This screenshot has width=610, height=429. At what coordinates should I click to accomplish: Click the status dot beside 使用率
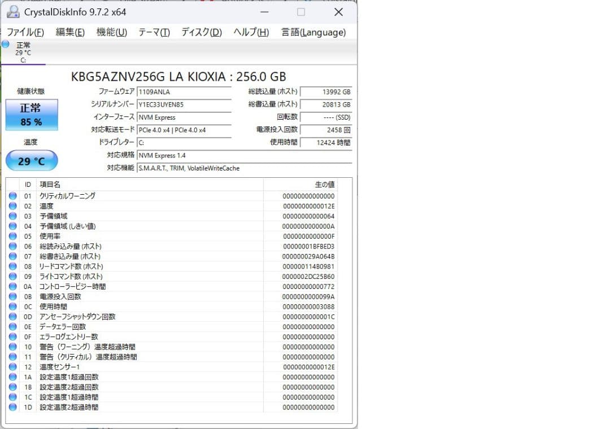click(12, 236)
